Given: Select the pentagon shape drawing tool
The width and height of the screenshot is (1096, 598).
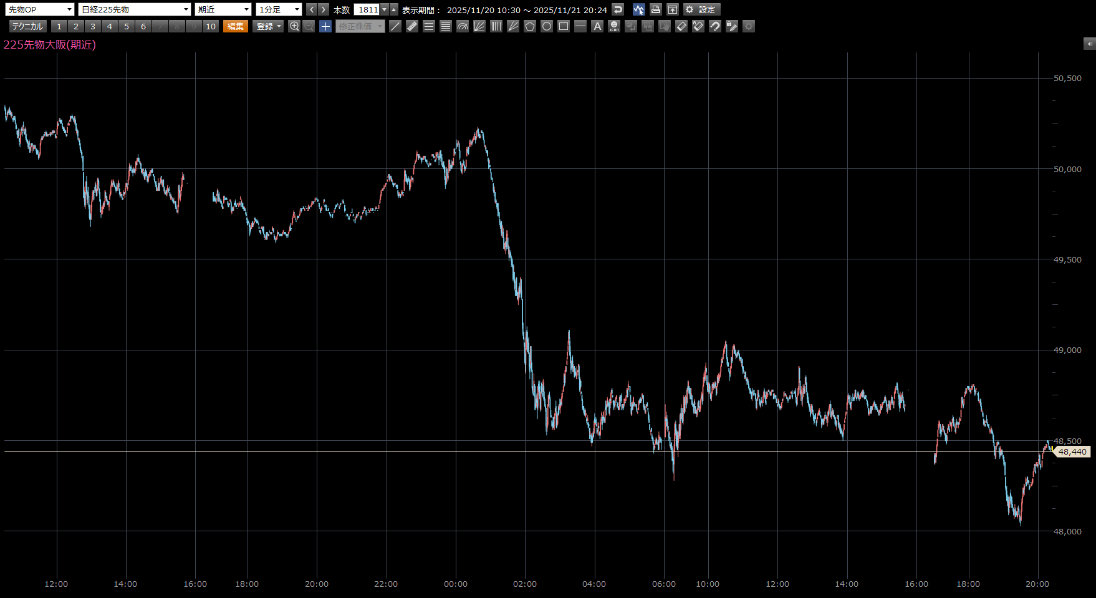Looking at the screenshot, I should pos(530,26).
